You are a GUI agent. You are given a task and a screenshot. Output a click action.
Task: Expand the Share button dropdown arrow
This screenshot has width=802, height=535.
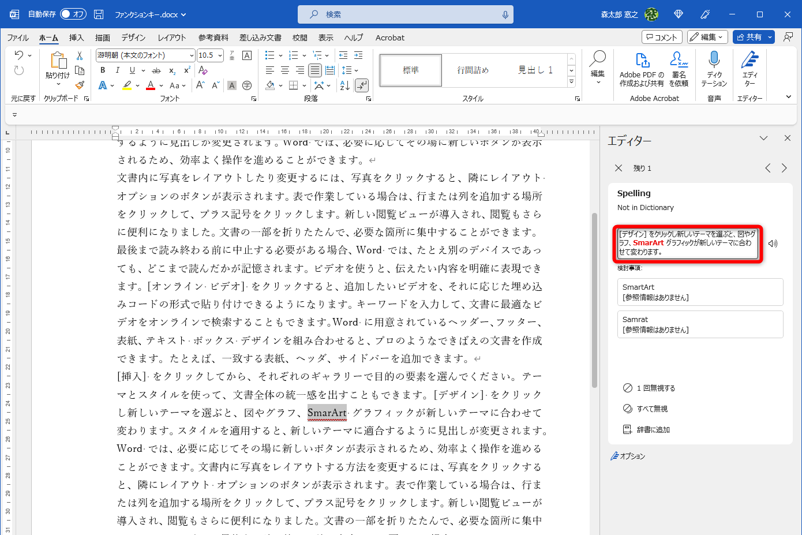[770, 37]
